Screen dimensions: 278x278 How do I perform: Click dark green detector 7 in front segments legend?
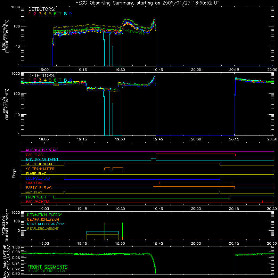pos(60,14)
